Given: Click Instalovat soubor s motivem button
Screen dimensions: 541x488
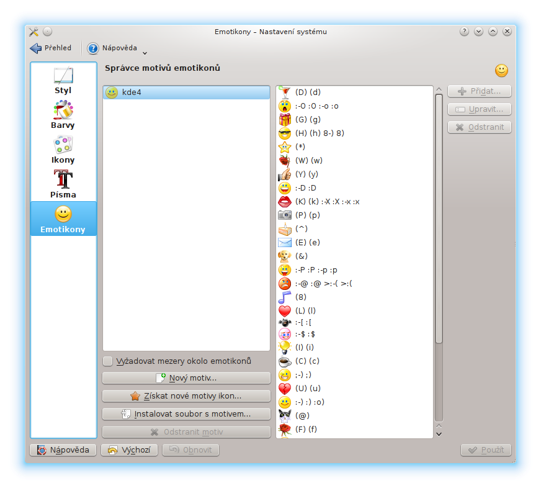Looking at the screenshot, I should coord(186,414).
